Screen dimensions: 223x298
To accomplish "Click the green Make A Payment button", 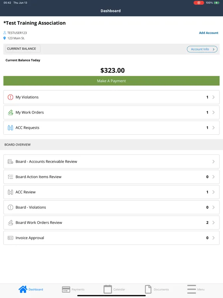I will 111,81.
